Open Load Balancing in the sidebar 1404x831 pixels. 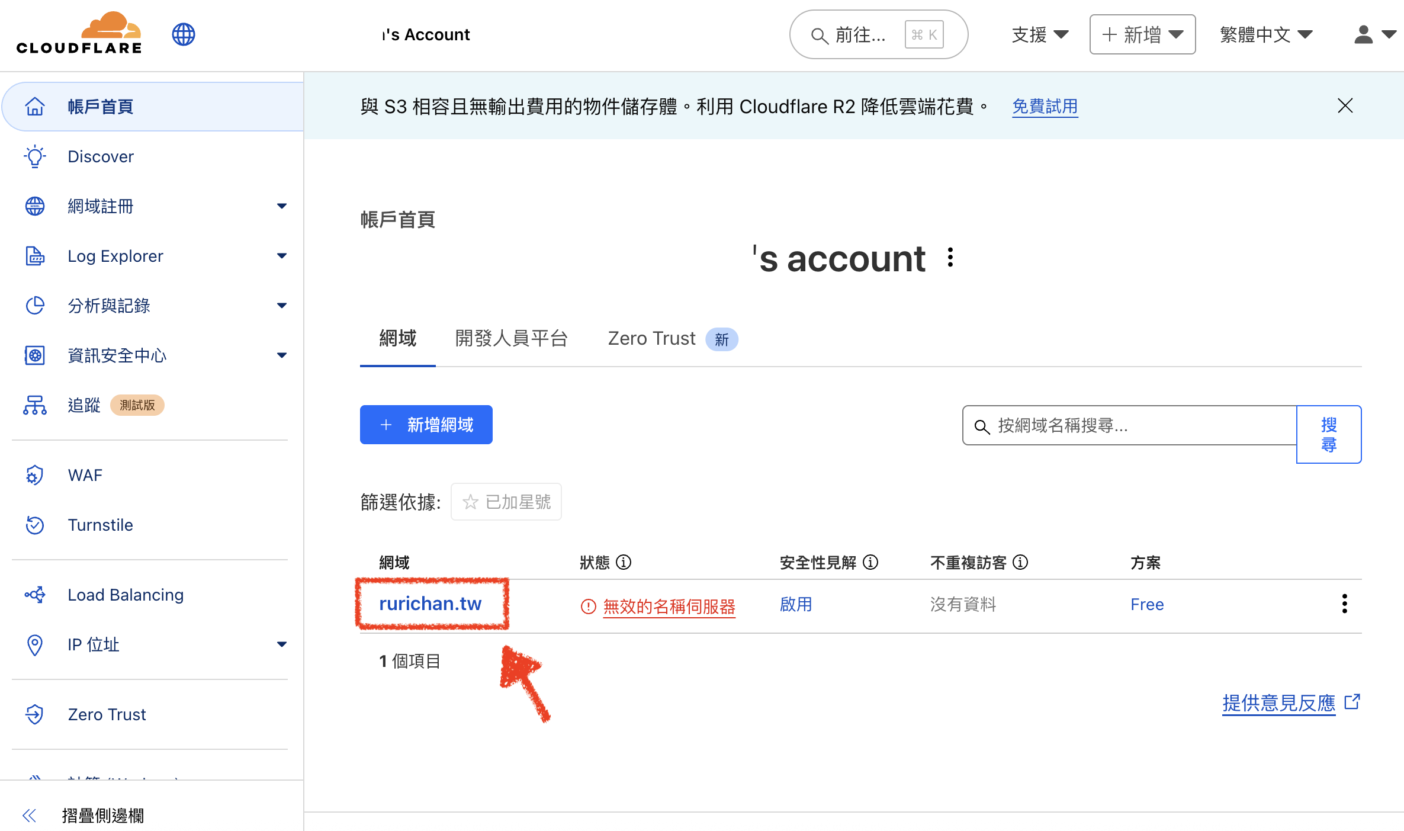click(x=126, y=595)
